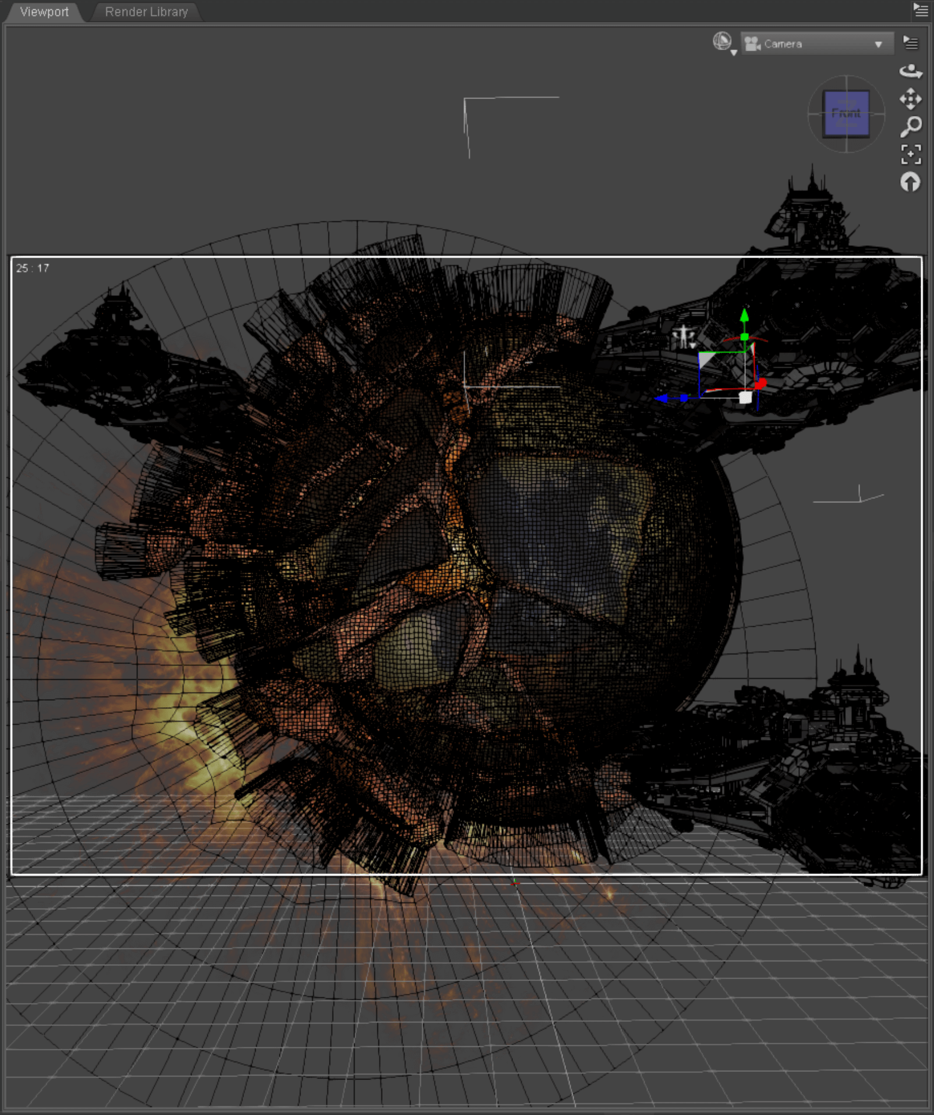934x1115 pixels.
Task: Select the Orbit camera control
Action: coord(911,71)
